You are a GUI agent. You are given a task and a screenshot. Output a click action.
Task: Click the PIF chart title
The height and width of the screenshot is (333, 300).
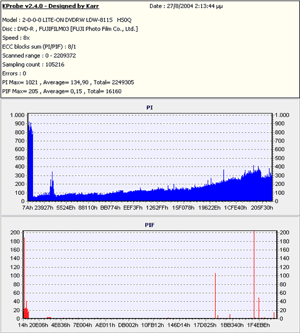pyautogui.click(x=149, y=225)
